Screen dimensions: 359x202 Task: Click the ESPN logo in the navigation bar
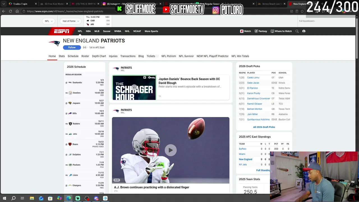point(61,31)
